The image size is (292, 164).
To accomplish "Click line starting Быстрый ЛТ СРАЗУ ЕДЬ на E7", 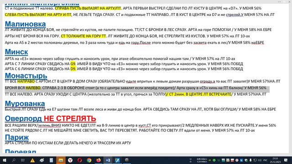I will click(140, 109).
